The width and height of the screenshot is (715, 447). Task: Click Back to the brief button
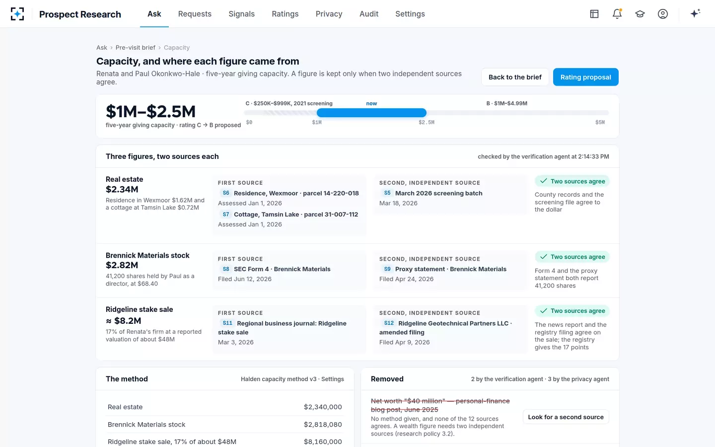[515, 77]
